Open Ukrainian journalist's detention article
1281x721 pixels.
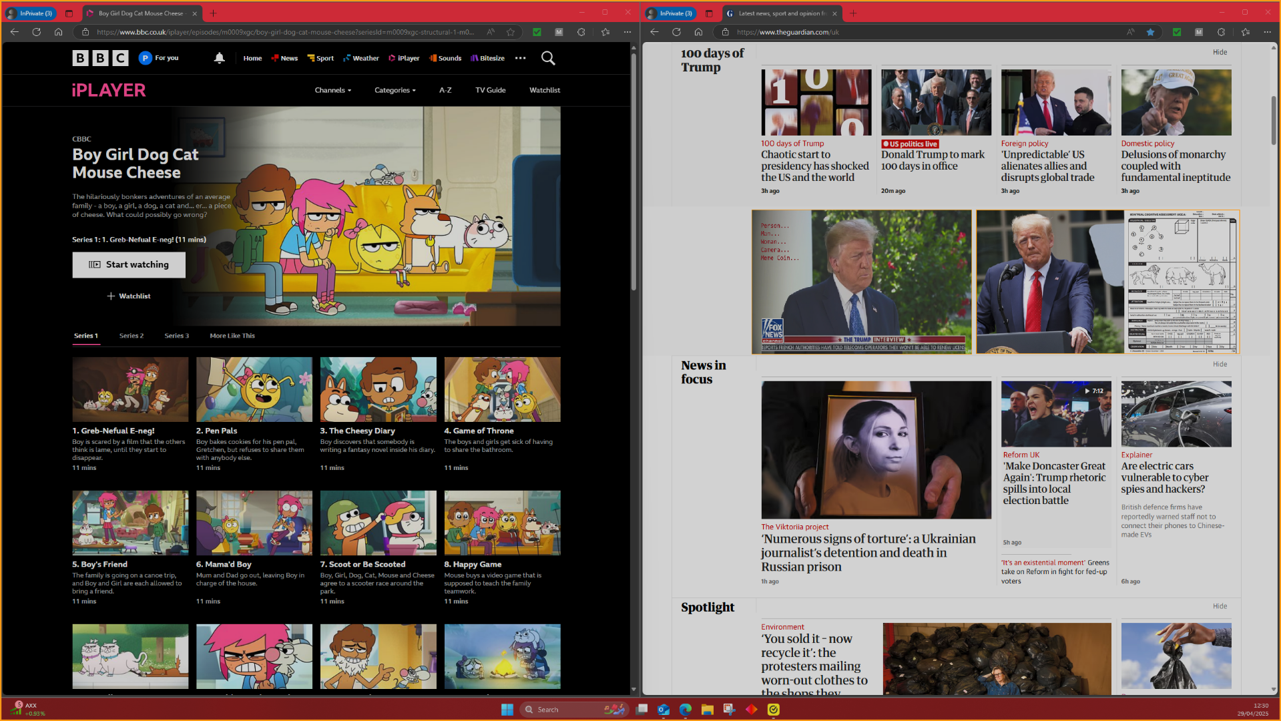pos(868,553)
